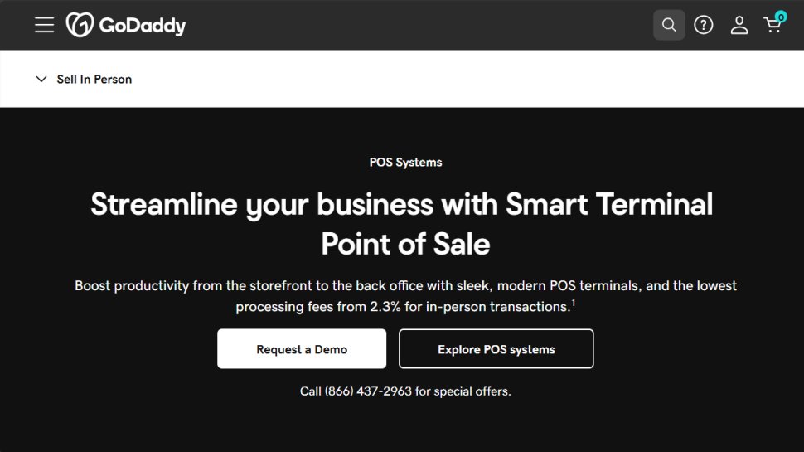Click the Request a Demo button
804x452 pixels.
coord(302,349)
